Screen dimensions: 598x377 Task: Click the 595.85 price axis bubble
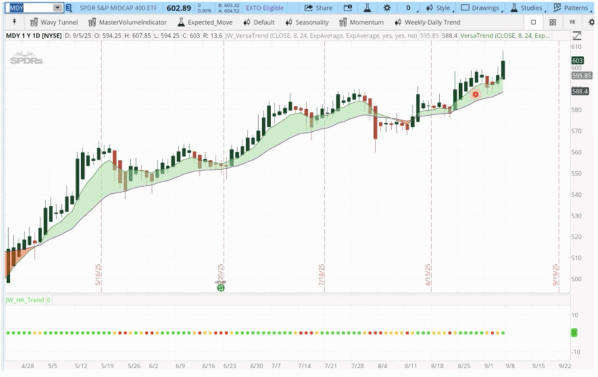pyautogui.click(x=582, y=76)
